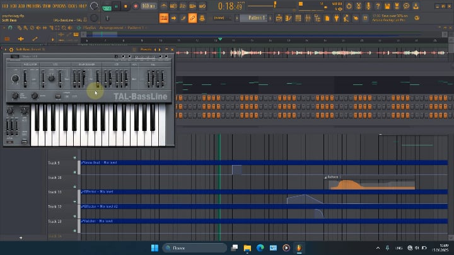Play the lowest white key on TAL-BassLine keyboard
Viewport: 454px width, 255px height.
coord(34,125)
